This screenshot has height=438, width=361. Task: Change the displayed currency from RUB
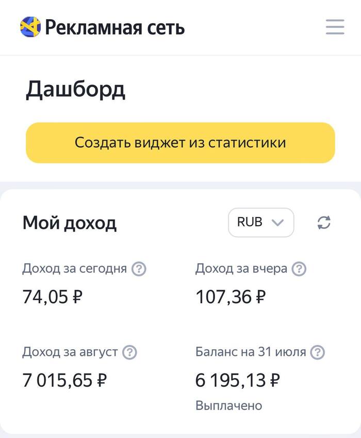coord(260,222)
